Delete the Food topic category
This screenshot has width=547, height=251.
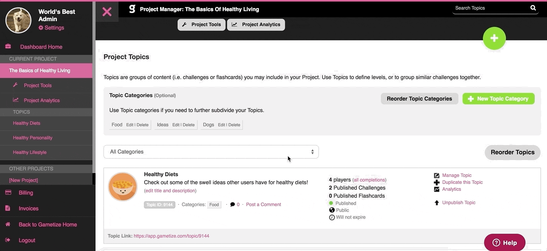click(142, 125)
